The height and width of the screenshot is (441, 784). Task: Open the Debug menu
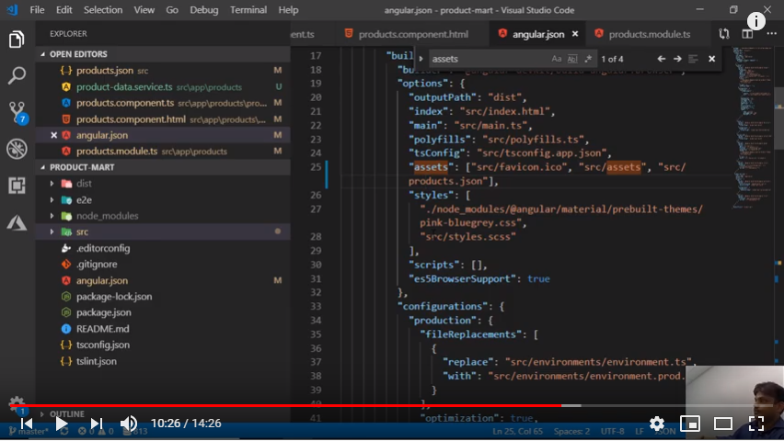pos(204,10)
